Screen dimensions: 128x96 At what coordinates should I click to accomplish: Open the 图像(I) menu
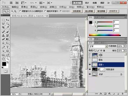[25, 7]
